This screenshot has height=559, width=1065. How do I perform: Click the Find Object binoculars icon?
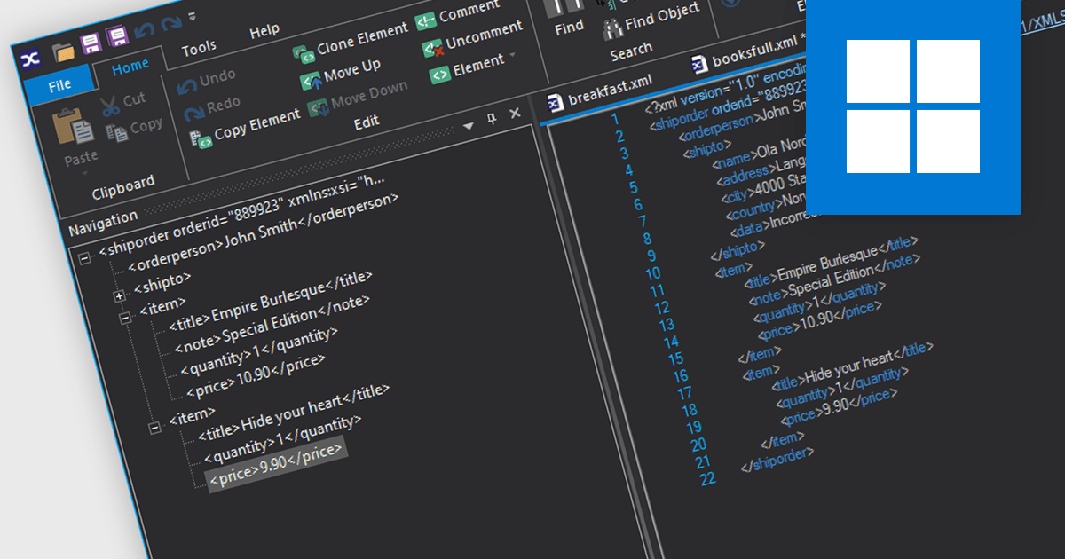click(611, 29)
